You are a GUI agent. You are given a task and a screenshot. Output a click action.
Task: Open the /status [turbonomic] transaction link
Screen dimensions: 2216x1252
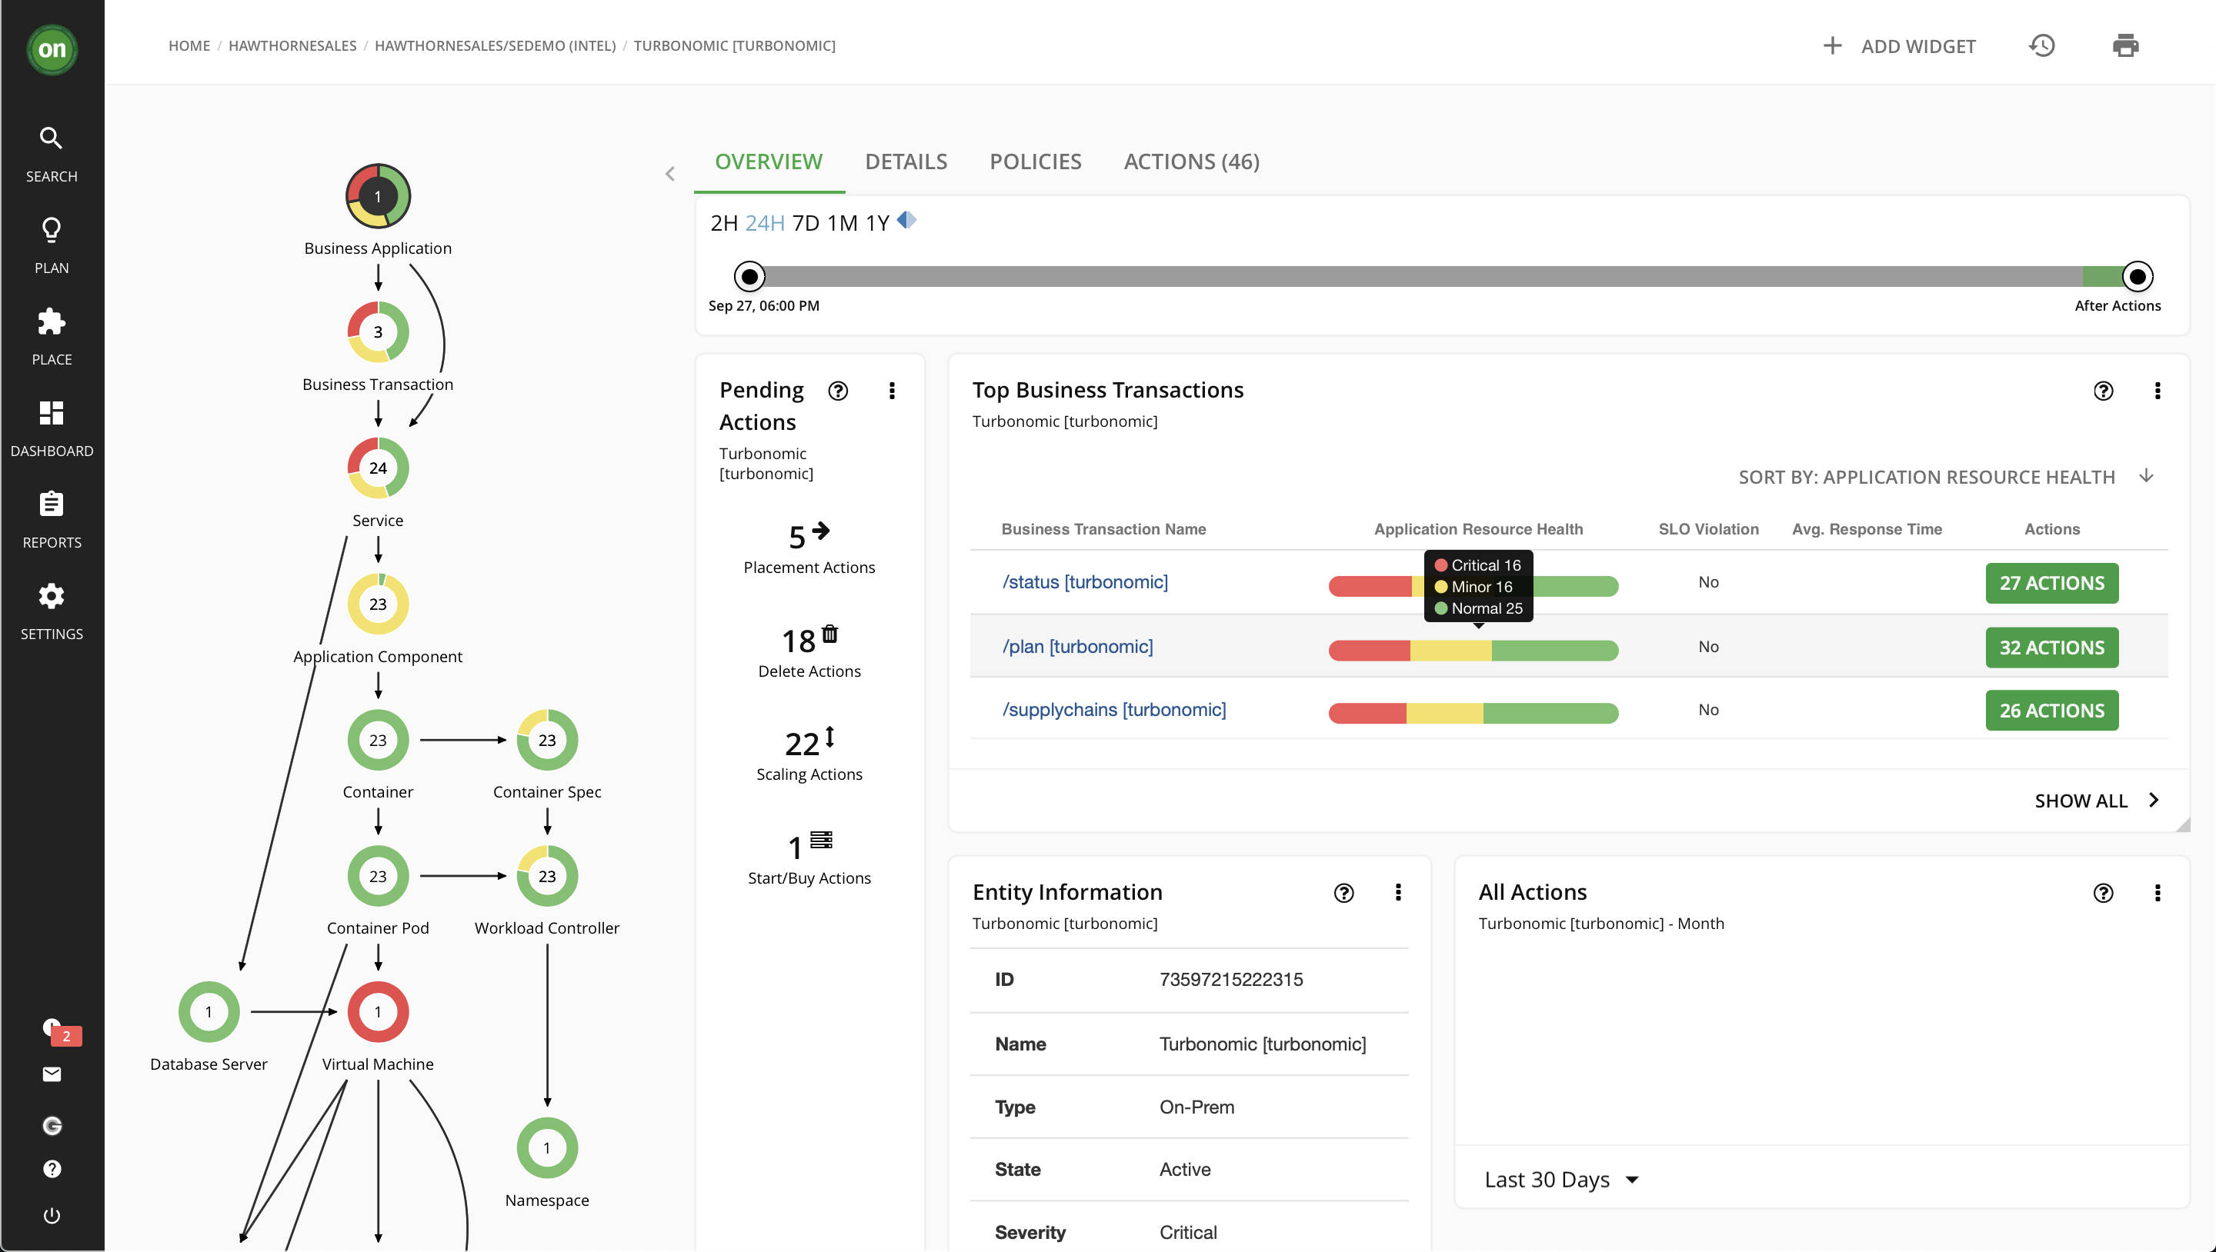tap(1086, 582)
